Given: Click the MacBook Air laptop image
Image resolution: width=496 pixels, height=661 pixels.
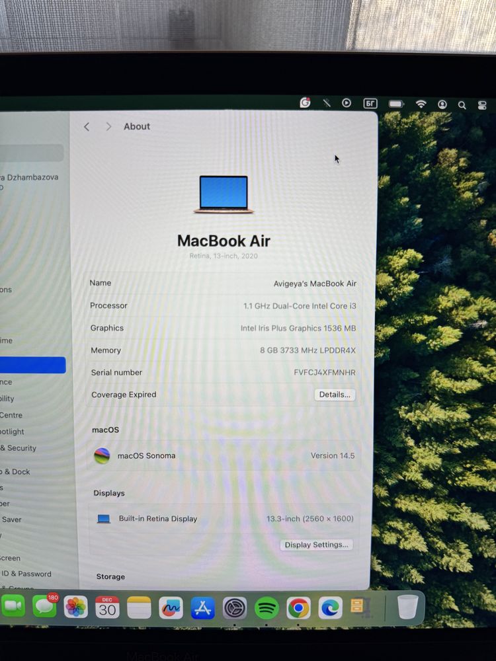Looking at the screenshot, I should click(x=224, y=194).
